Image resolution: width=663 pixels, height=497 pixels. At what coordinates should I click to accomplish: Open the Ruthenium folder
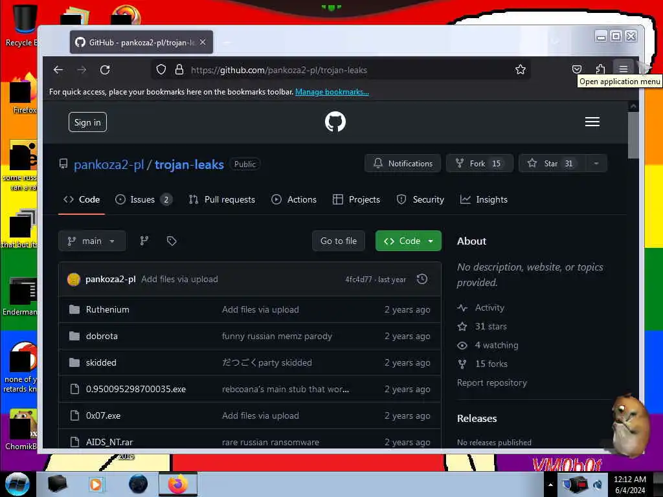[107, 309]
